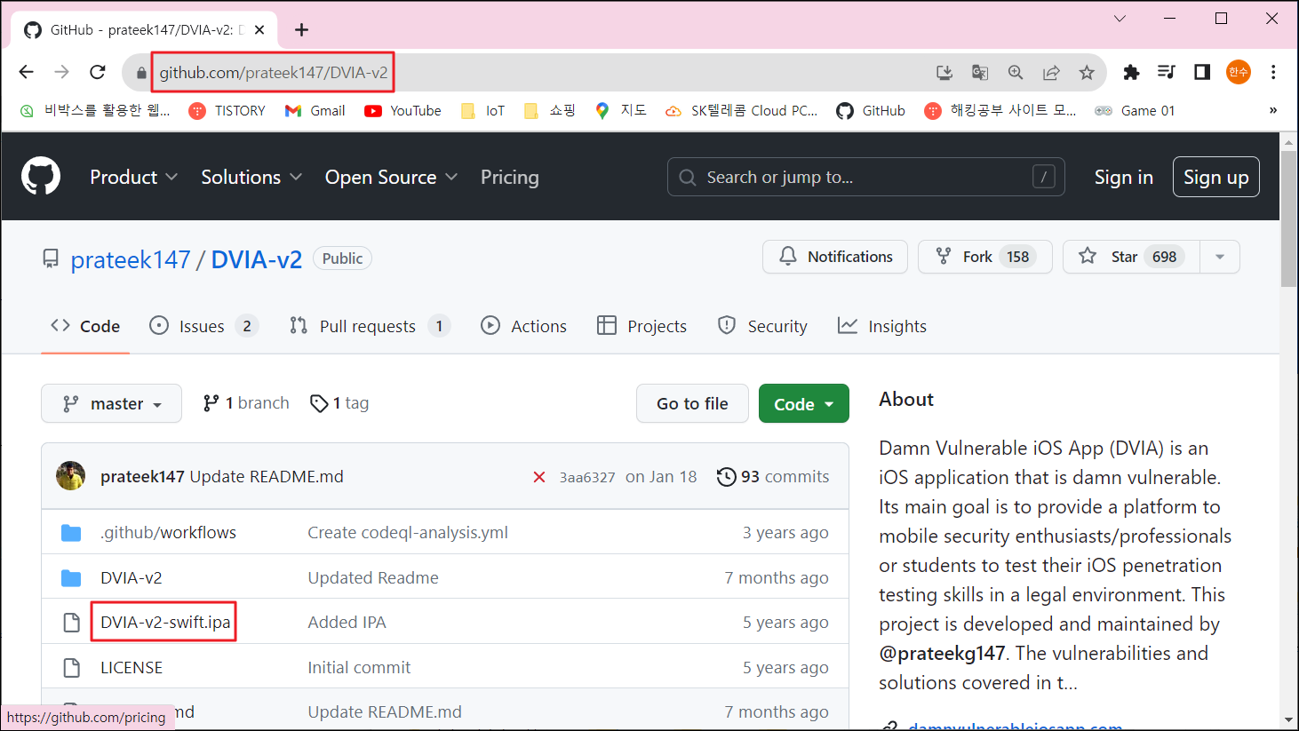Open the .github/workflows folder
1299x731 pixels.
click(168, 532)
